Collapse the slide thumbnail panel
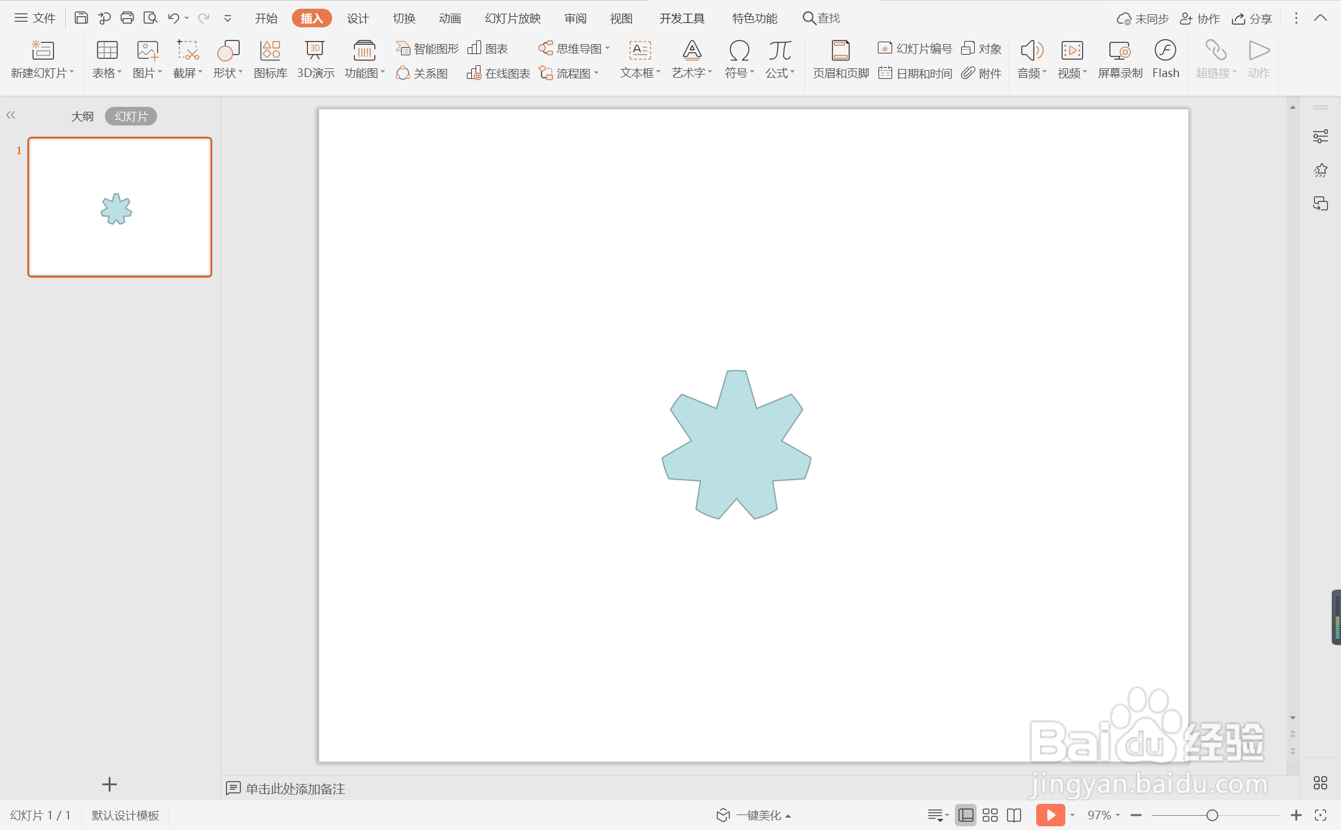 pos(11,115)
